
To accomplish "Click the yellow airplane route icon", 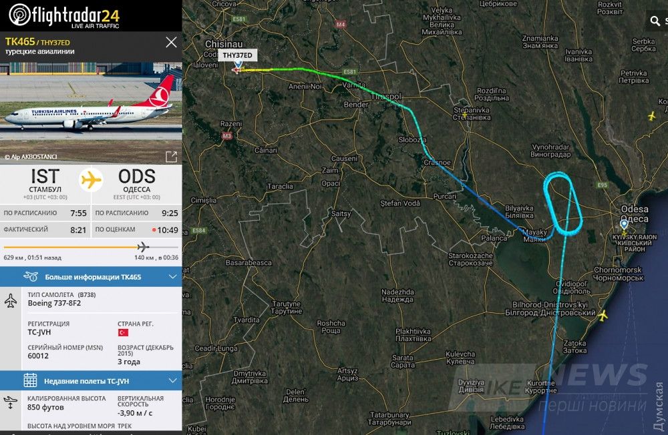I will [91, 180].
